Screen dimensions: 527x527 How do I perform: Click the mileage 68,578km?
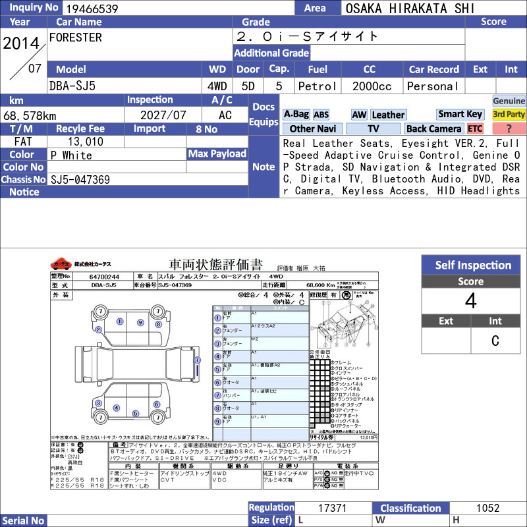(x=30, y=116)
